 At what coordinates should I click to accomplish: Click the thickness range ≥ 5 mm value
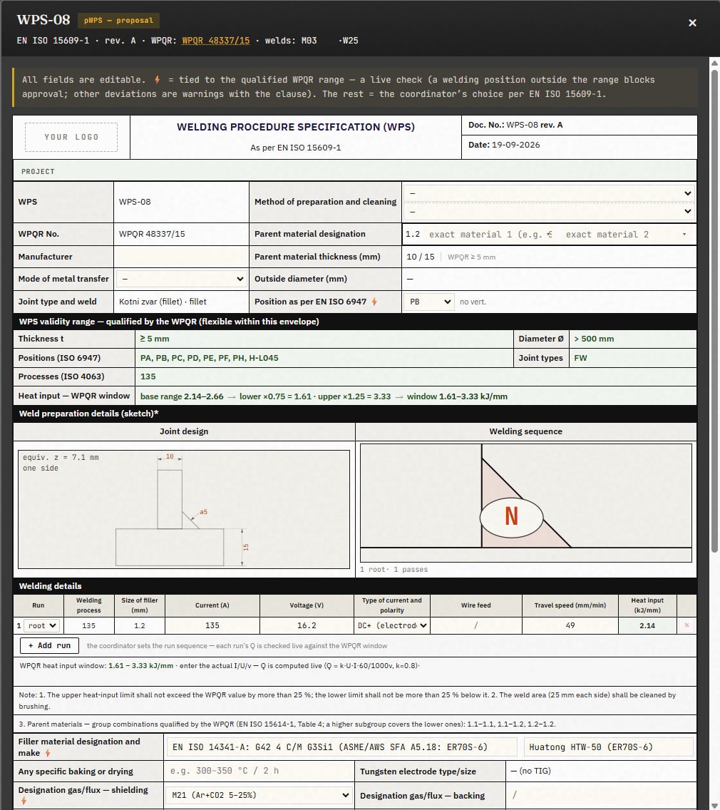pyautogui.click(x=155, y=339)
